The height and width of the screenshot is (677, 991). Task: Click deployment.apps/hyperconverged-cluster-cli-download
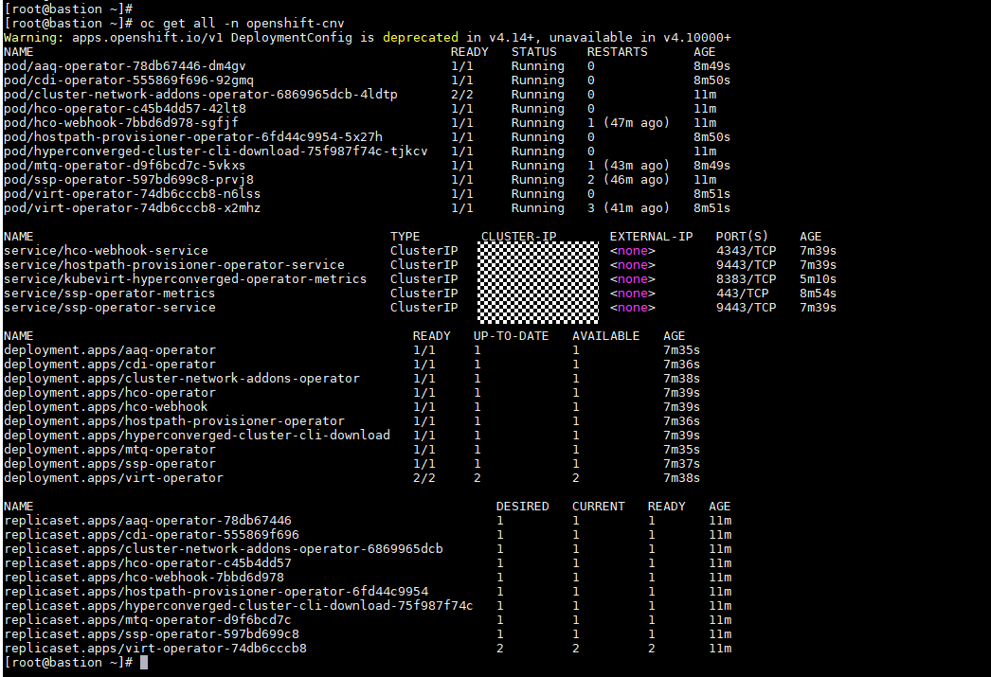(x=196, y=436)
